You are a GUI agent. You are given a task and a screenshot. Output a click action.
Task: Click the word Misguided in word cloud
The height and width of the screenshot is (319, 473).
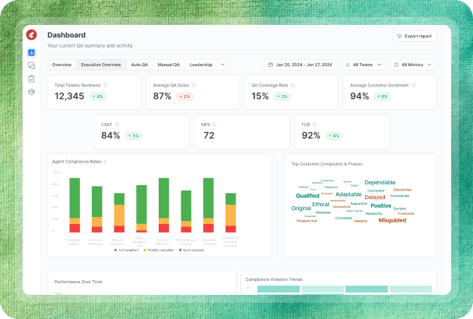point(392,220)
